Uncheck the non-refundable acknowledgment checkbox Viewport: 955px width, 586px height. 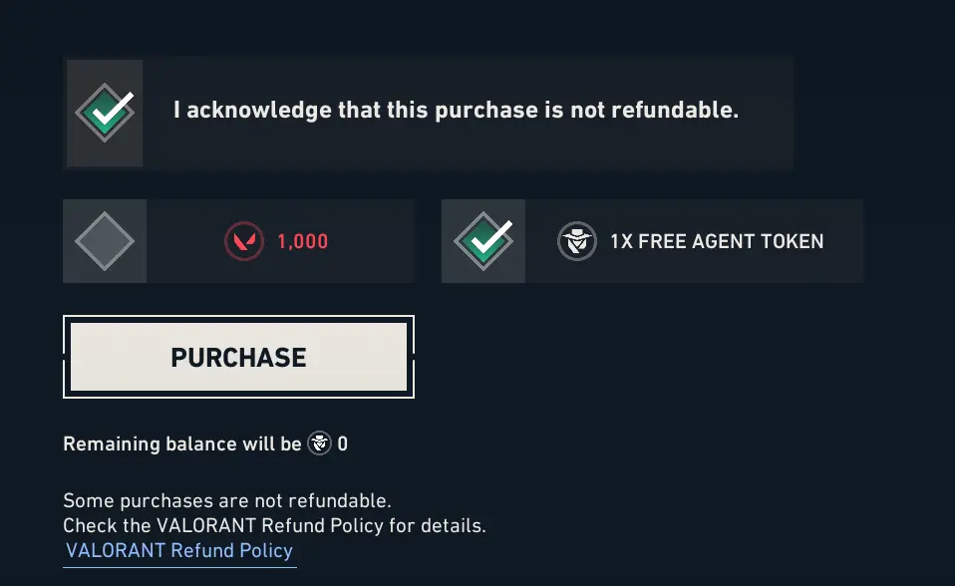(105, 113)
